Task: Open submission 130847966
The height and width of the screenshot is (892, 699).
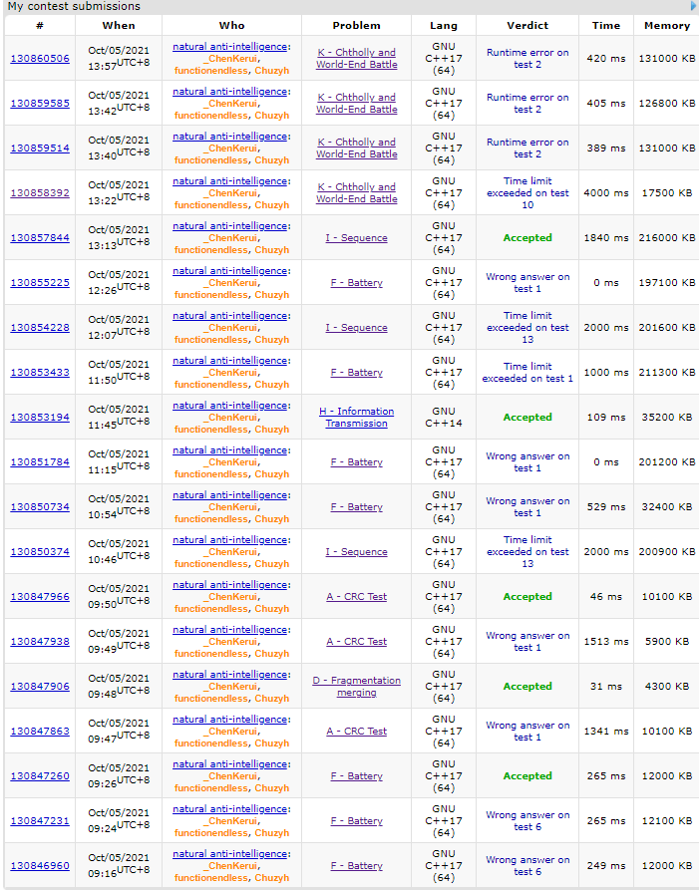Action: (40, 597)
